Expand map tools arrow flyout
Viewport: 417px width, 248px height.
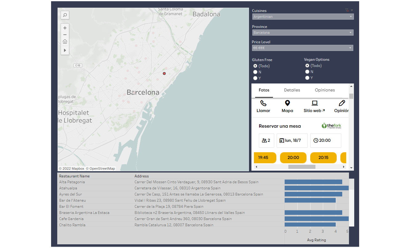coord(65,50)
